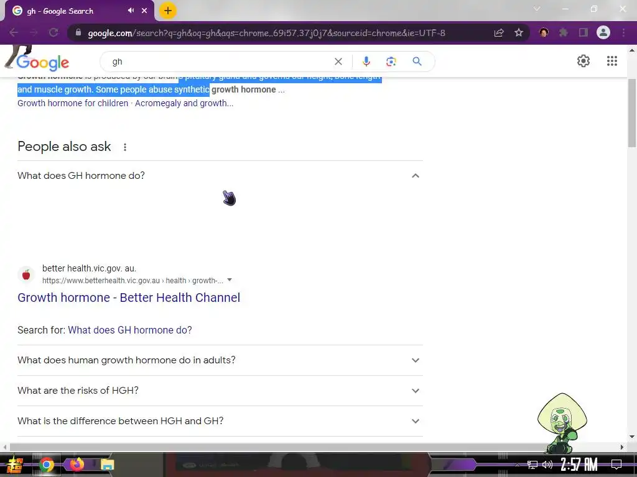Open the network status tray icon
The image size is (637, 477).
point(532,465)
